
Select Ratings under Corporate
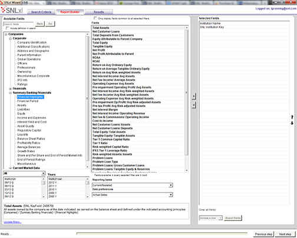coord(22,84)
